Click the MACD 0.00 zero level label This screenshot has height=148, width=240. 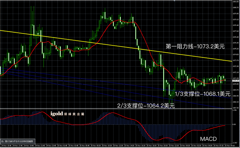(234, 124)
